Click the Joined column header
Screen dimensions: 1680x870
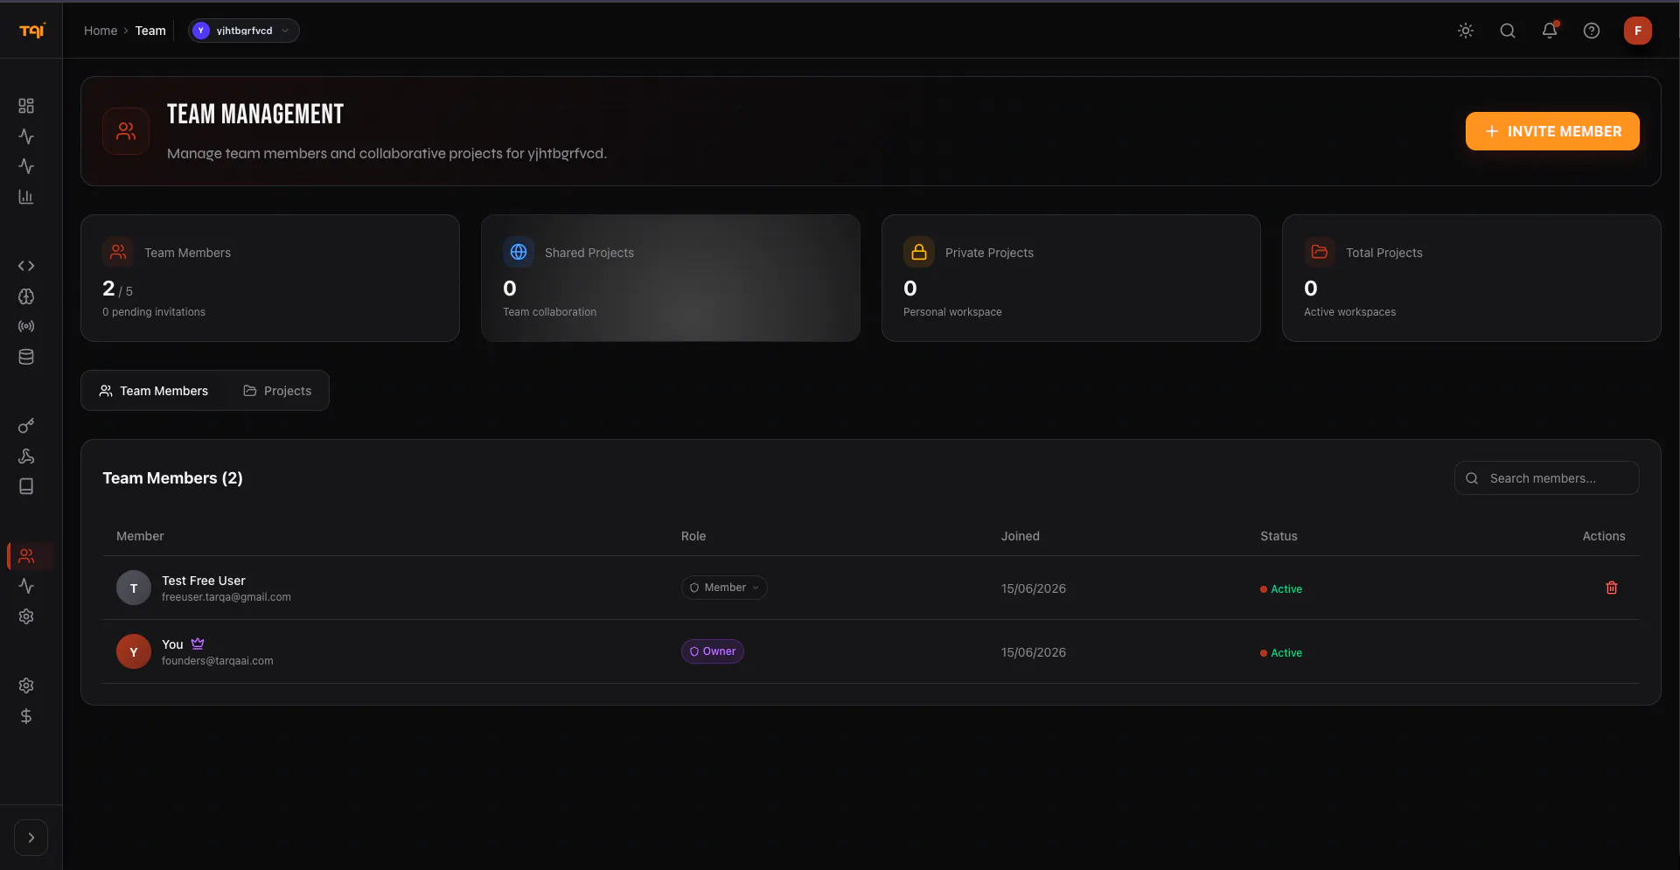pos(1021,536)
